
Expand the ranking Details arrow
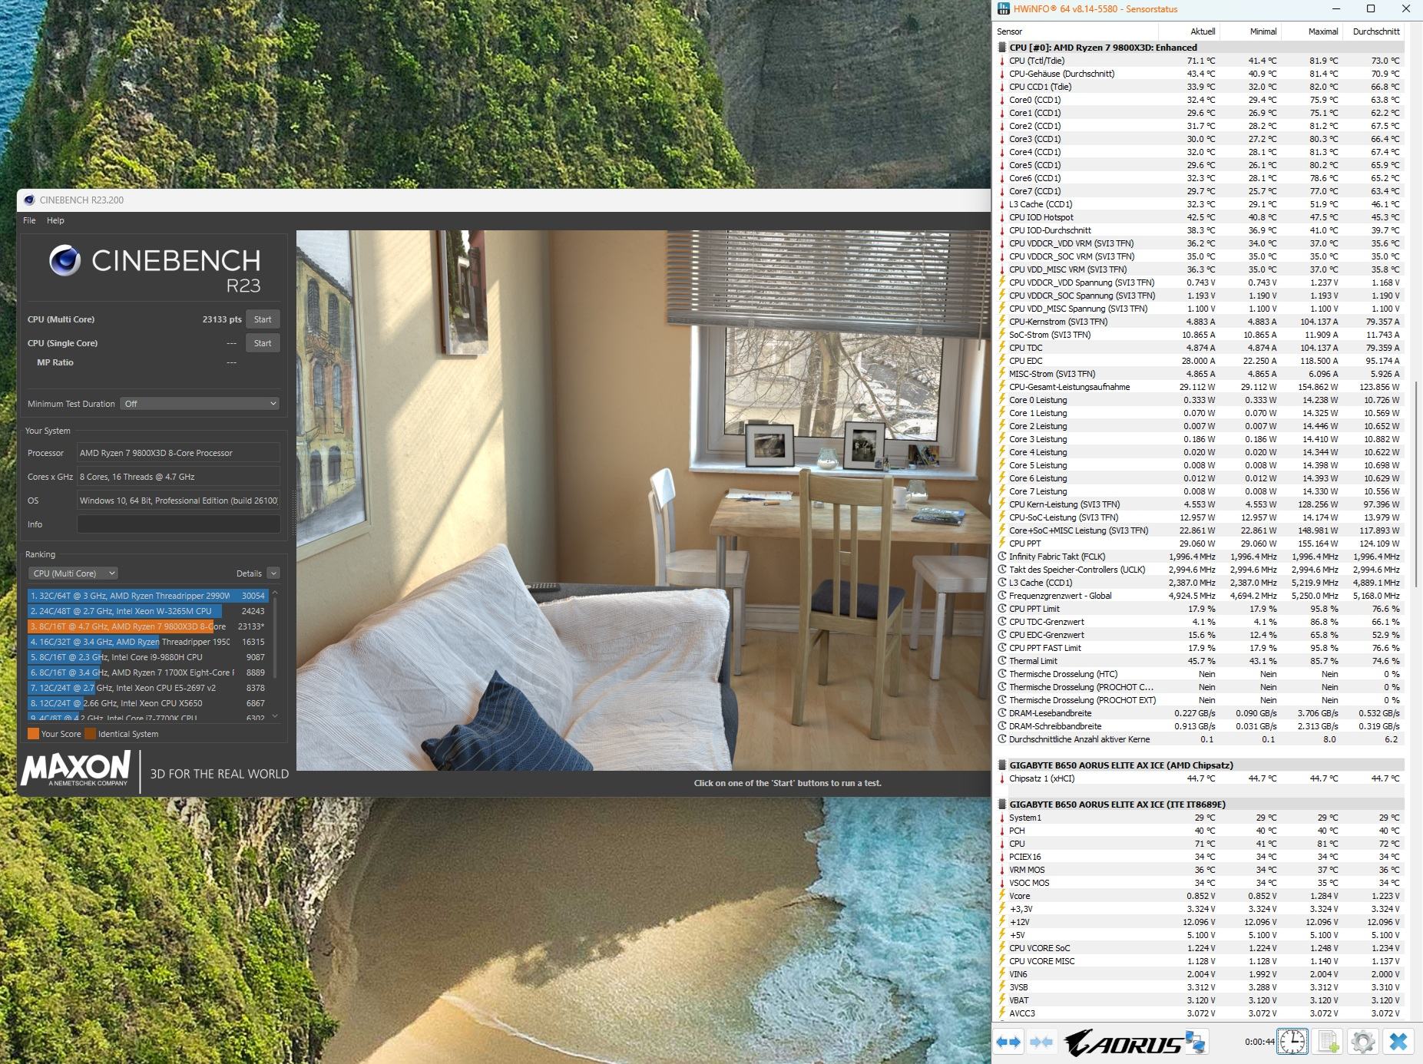pos(273,573)
